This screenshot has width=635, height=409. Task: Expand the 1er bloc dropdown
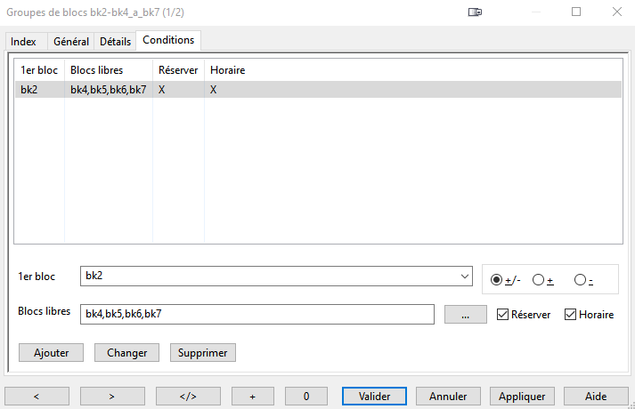coord(465,277)
